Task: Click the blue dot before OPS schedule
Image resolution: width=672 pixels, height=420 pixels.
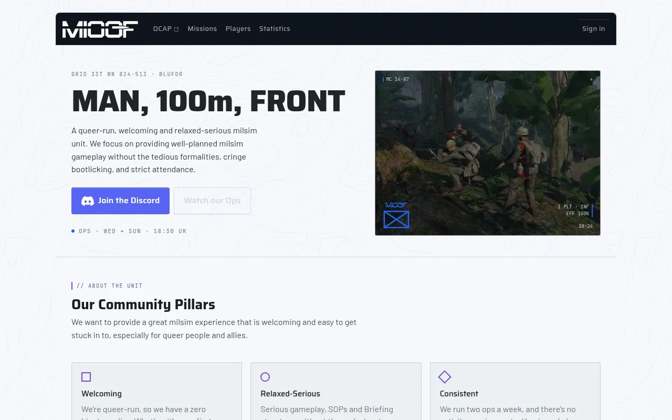Action: click(x=73, y=231)
